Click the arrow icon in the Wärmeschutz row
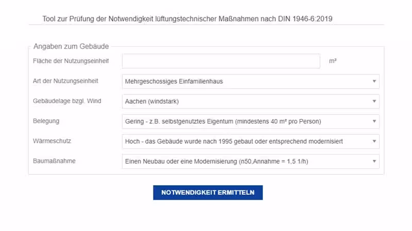412x231 pixels. click(x=374, y=141)
